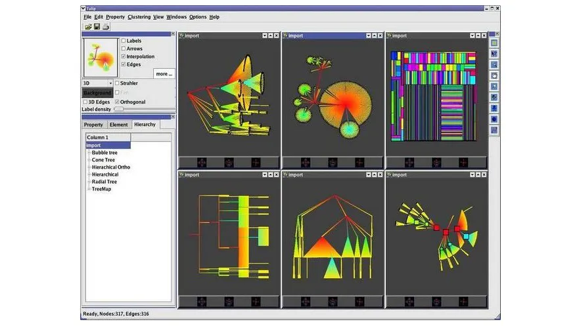Select 'TreeMap' in the hierarchy
This screenshot has width=581, height=326.
(101, 189)
